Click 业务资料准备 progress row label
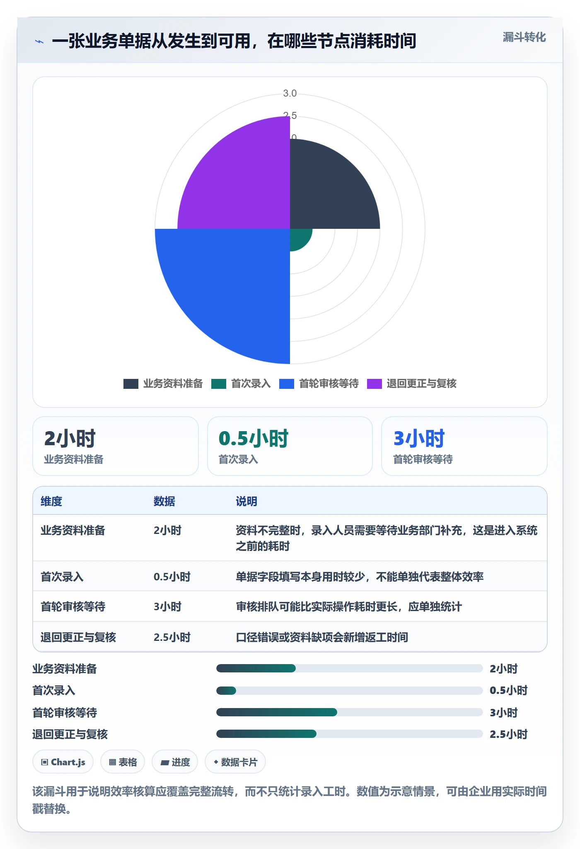580x849 pixels. click(x=65, y=669)
